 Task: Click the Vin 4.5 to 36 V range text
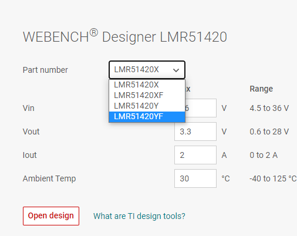click(269, 108)
